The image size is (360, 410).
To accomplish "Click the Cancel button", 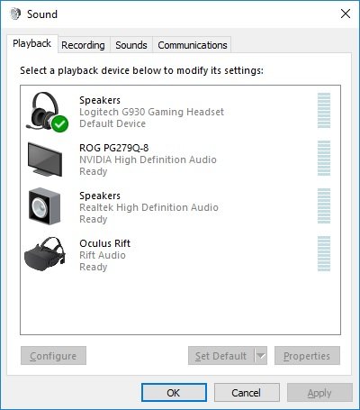I will 247,393.
